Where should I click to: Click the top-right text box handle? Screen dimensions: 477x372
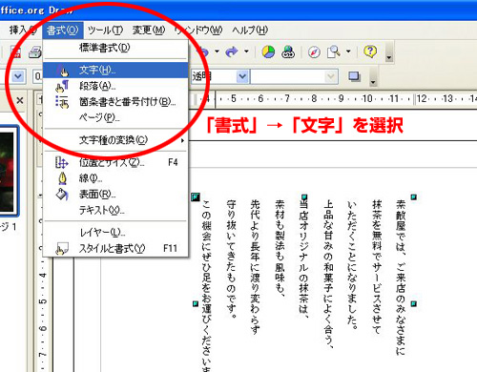pos(414,197)
